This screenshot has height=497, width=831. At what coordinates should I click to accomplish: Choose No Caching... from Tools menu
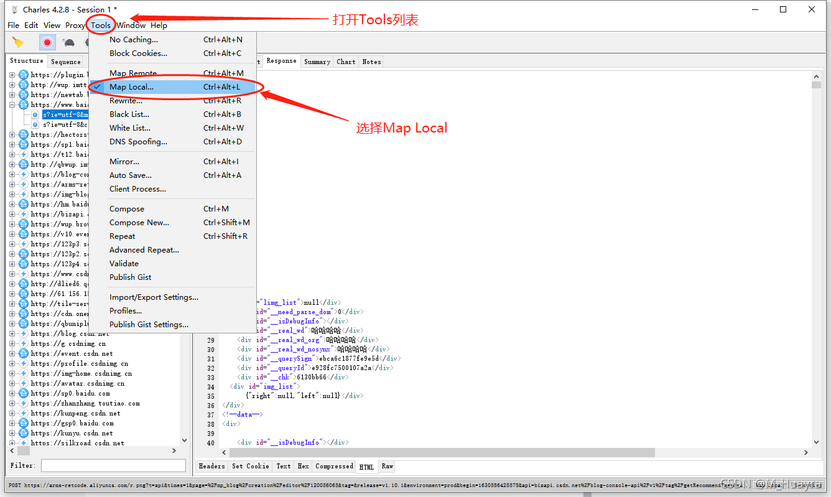172,40
